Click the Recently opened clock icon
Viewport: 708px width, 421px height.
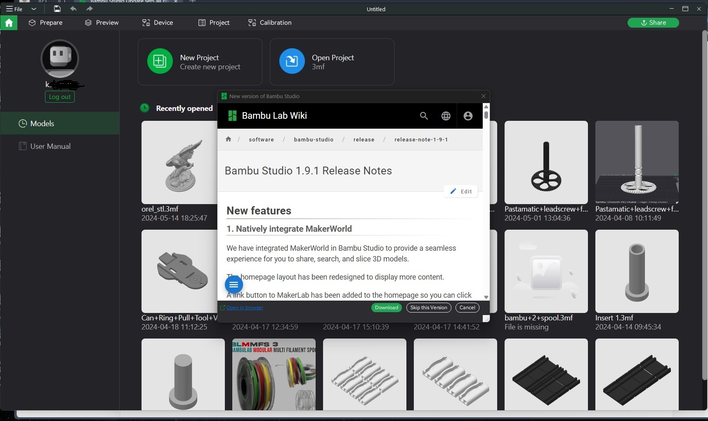145,108
